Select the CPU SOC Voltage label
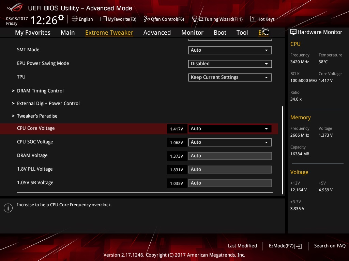Image resolution: width=349 pixels, height=261 pixels. [x=35, y=142]
